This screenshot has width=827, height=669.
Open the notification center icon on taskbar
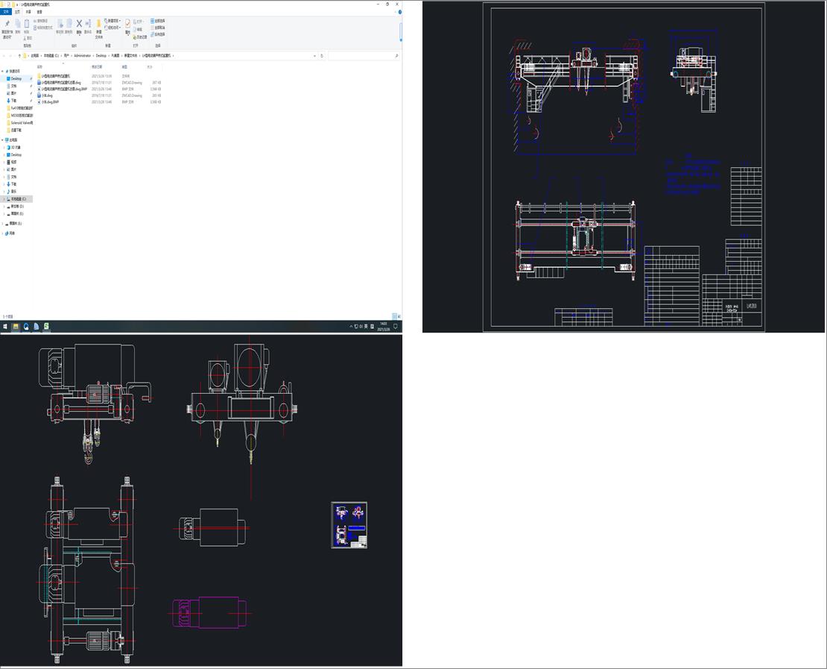396,327
